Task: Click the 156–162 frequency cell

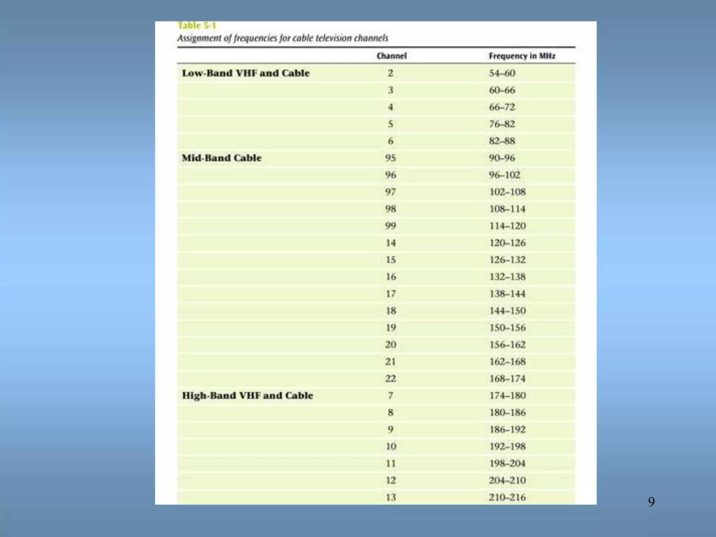Action: point(507,345)
